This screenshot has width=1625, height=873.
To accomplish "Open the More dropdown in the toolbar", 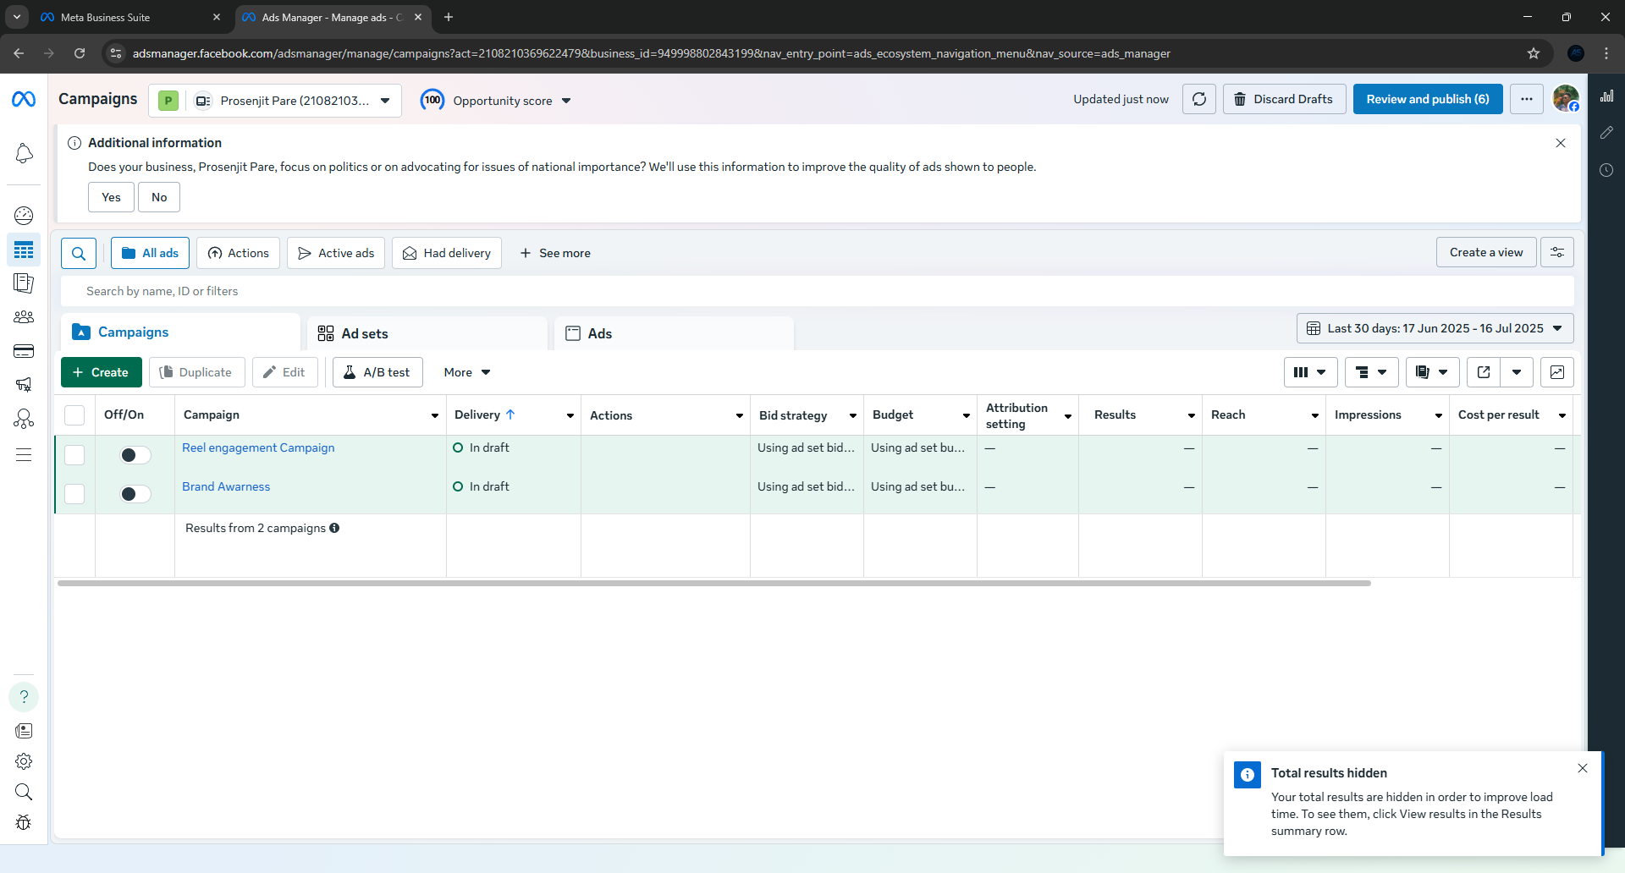I will [x=467, y=372].
